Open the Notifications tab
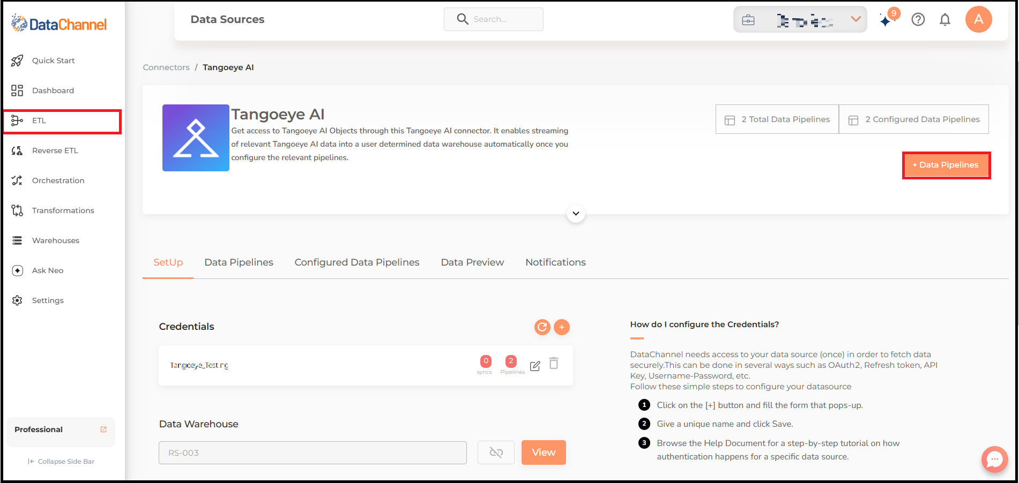 [555, 262]
